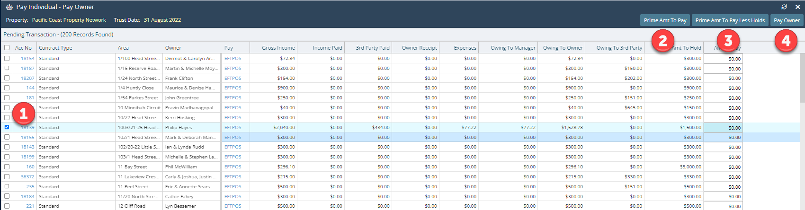This screenshot has width=805, height=210.
Task: Sort by the Gross Income column header
Action: [278, 48]
